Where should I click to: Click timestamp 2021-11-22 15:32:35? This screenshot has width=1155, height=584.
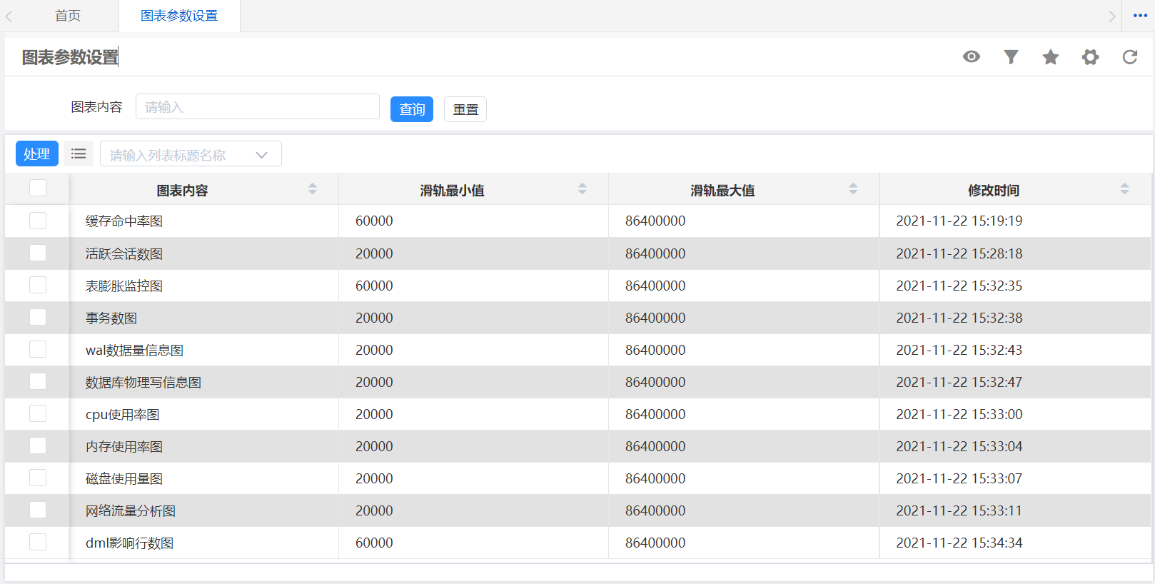[959, 286]
